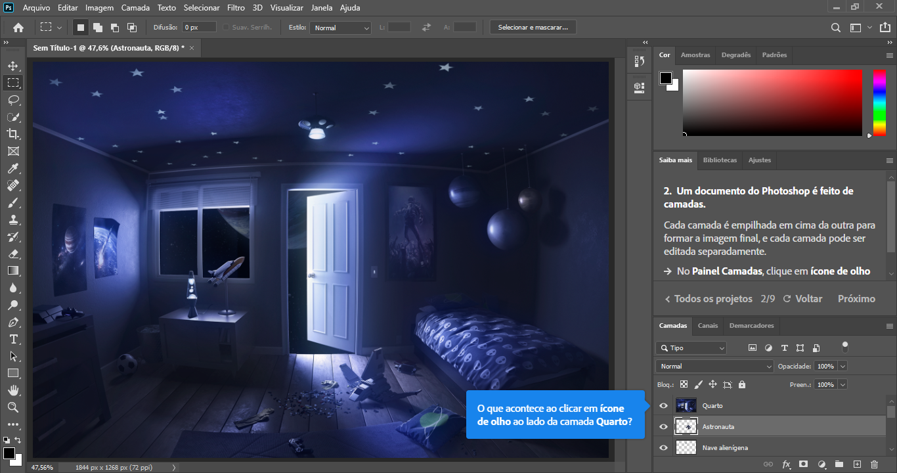
Task: Select the Horizontal Type tool
Action: point(13,339)
